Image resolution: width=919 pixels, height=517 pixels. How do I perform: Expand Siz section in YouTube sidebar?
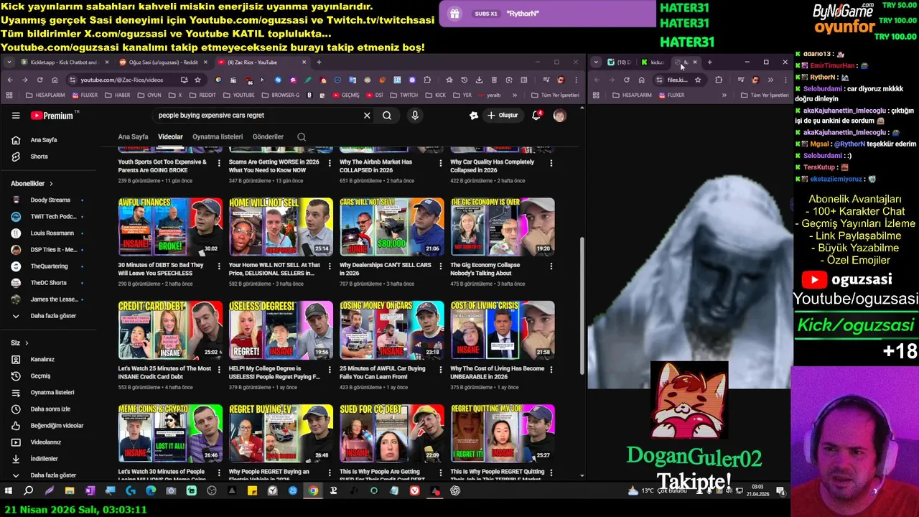tap(19, 343)
